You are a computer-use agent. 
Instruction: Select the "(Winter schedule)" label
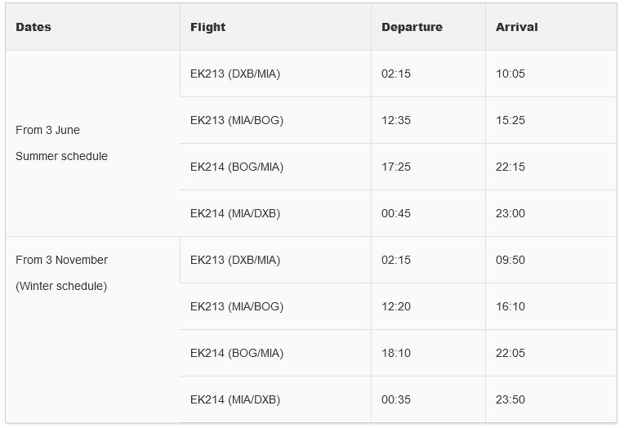(x=61, y=286)
